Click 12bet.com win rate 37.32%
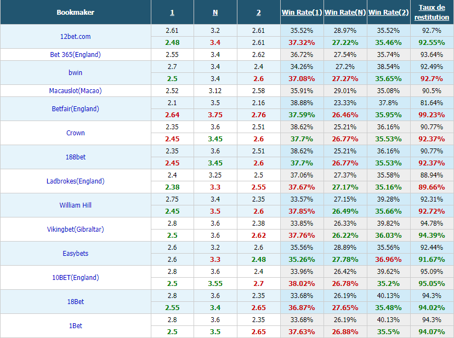Image resolution: width=454 pixels, height=338 pixels. coord(302,43)
